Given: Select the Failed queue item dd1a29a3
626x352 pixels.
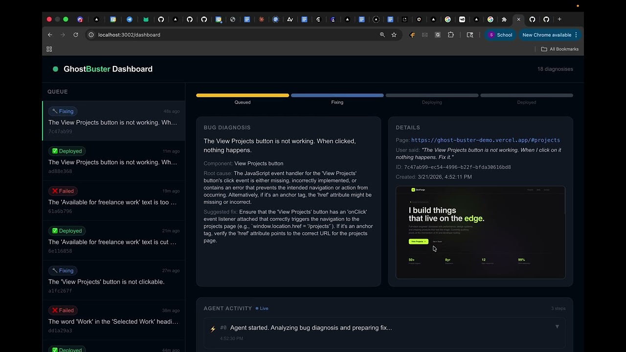Looking at the screenshot, I should [114, 320].
